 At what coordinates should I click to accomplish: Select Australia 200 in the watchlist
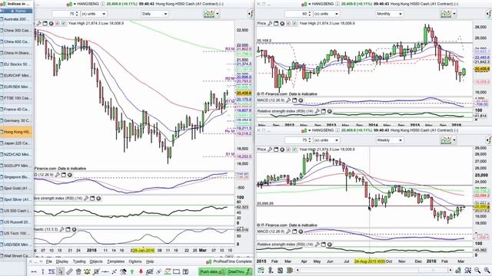click(x=16, y=19)
